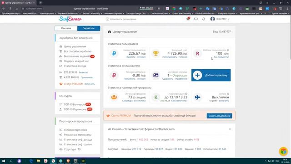Click the browser back arrow
This screenshot has width=291, height=164.
[x=4, y=9]
